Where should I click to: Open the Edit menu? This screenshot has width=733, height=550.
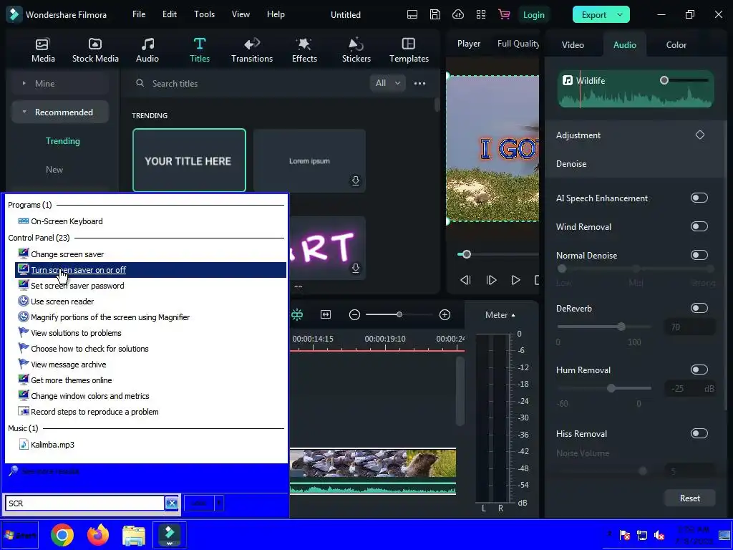(169, 14)
